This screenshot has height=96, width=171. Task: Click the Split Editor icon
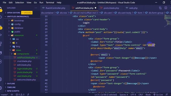pyautogui.click(x=166, y=8)
